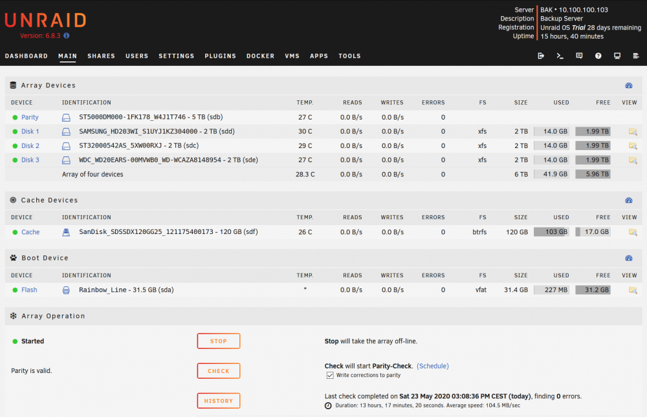Image resolution: width=647 pixels, height=417 pixels.
Task: Click Array total used 41.9 GB bar
Action: [551, 174]
